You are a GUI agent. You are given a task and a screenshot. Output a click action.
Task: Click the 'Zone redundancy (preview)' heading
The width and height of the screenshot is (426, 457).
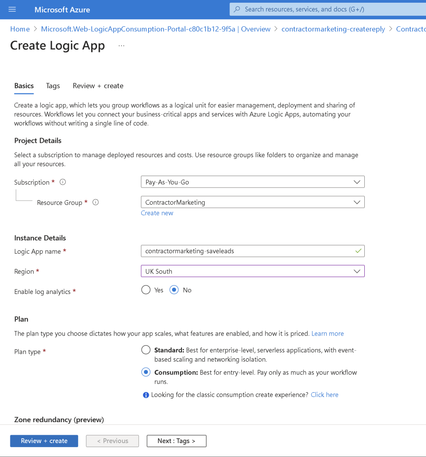(x=59, y=419)
